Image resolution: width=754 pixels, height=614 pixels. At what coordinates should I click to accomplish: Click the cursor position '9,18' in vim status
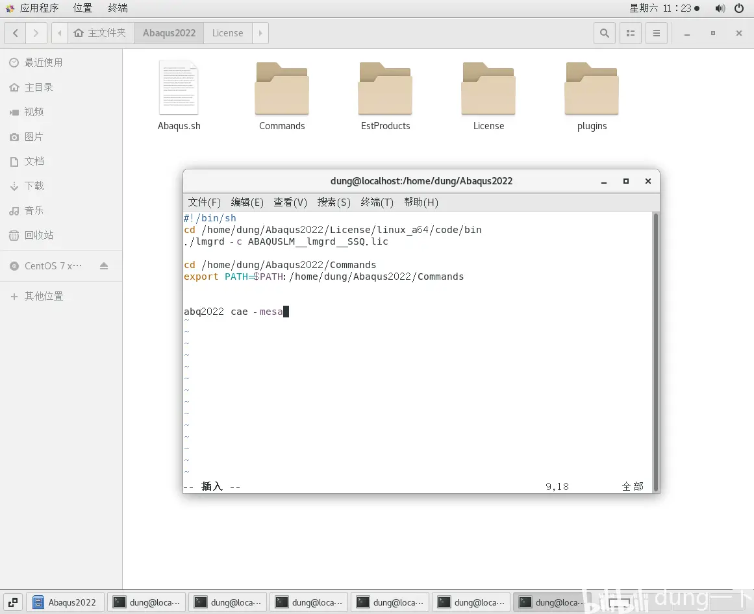tap(557, 487)
